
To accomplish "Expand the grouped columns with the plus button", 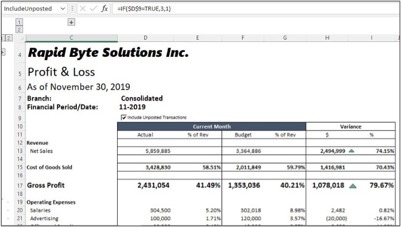I will click(x=71, y=23).
